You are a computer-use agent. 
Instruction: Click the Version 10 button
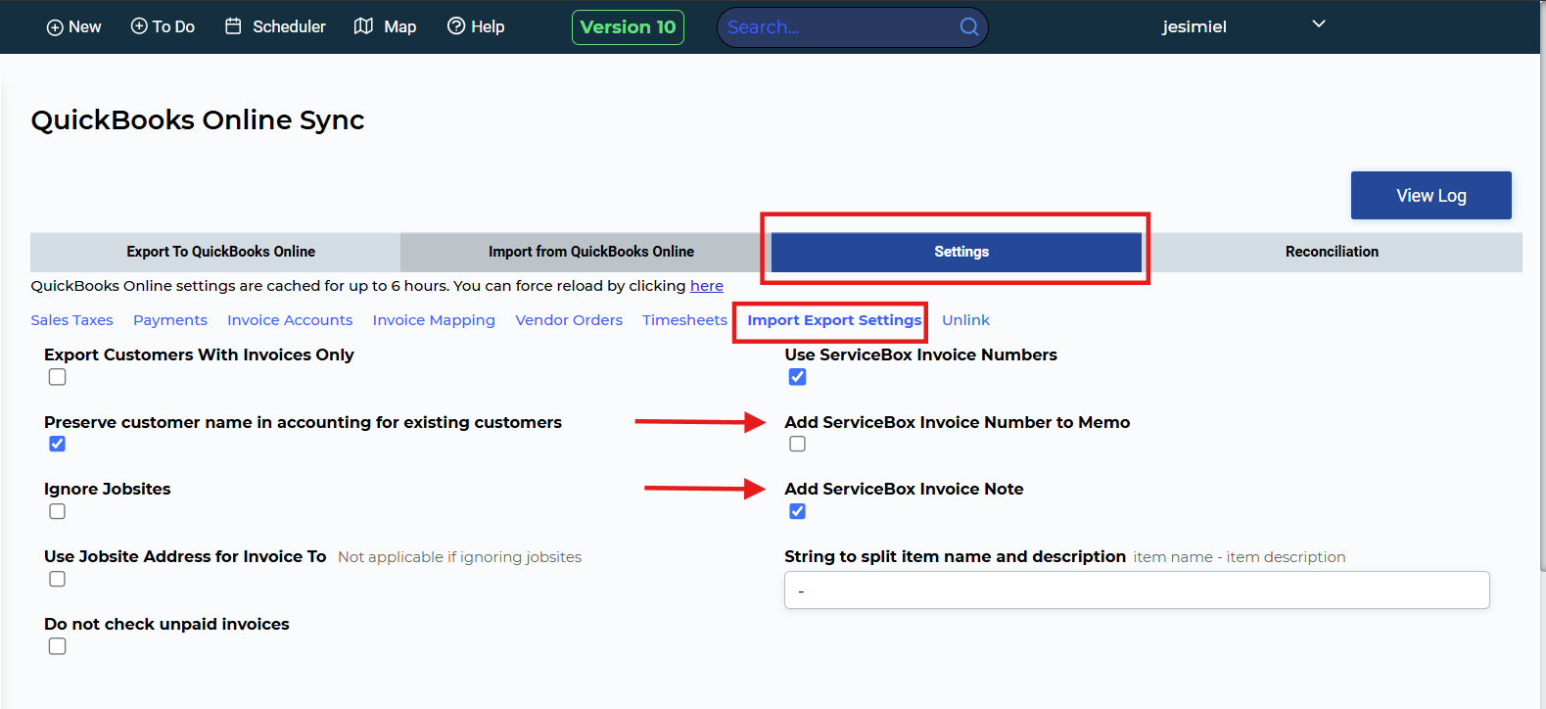(628, 27)
